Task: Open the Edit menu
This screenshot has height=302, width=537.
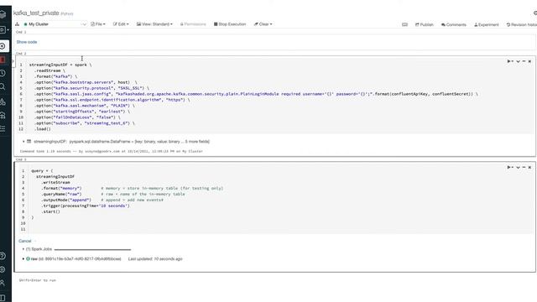Action: point(121,24)
